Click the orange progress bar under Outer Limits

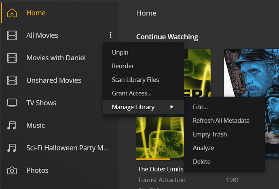click(x=153, y=159)
